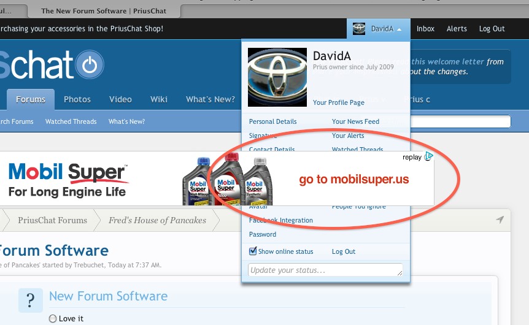Open the Forums tab
This screenshot has height=325, width=529.
31,99
